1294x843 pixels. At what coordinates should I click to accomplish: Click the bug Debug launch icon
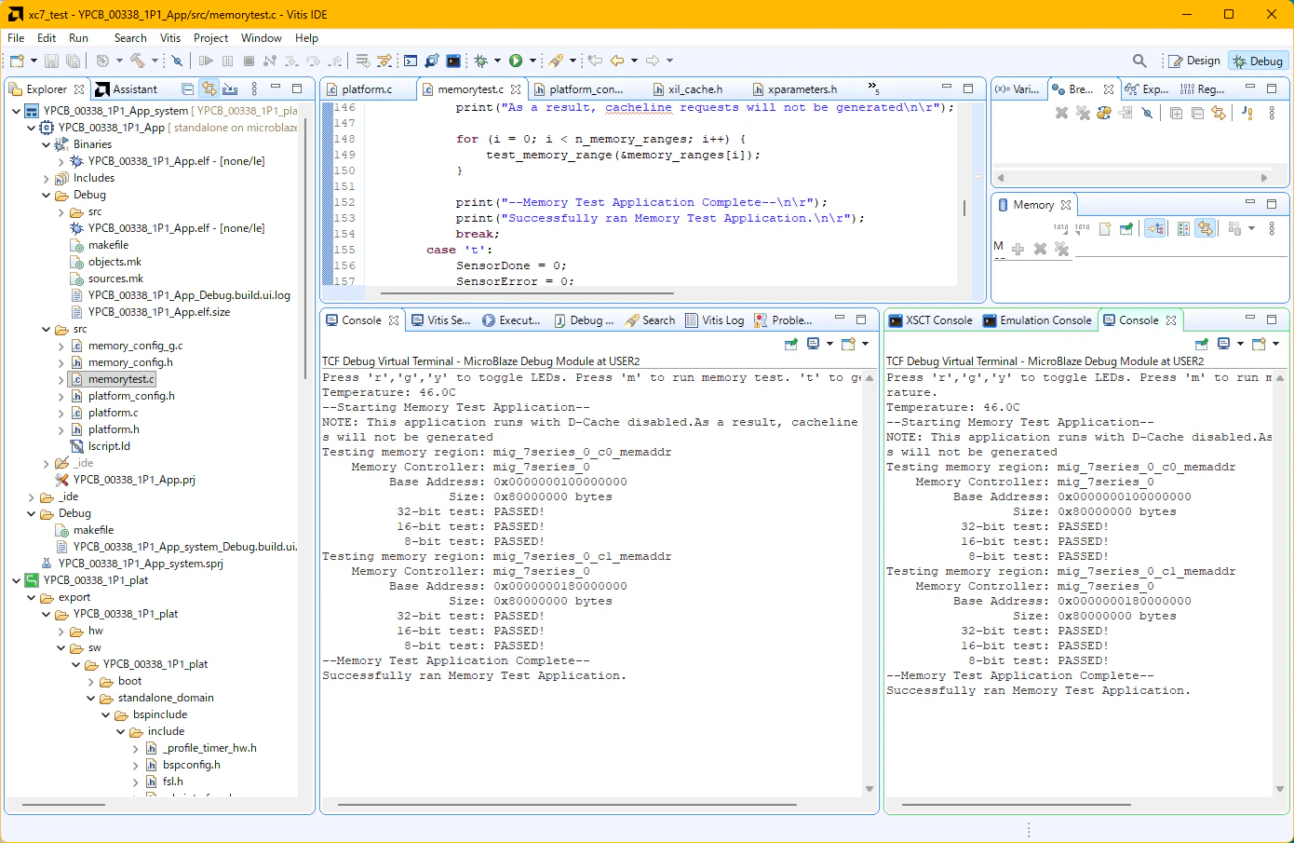point(481,61)
